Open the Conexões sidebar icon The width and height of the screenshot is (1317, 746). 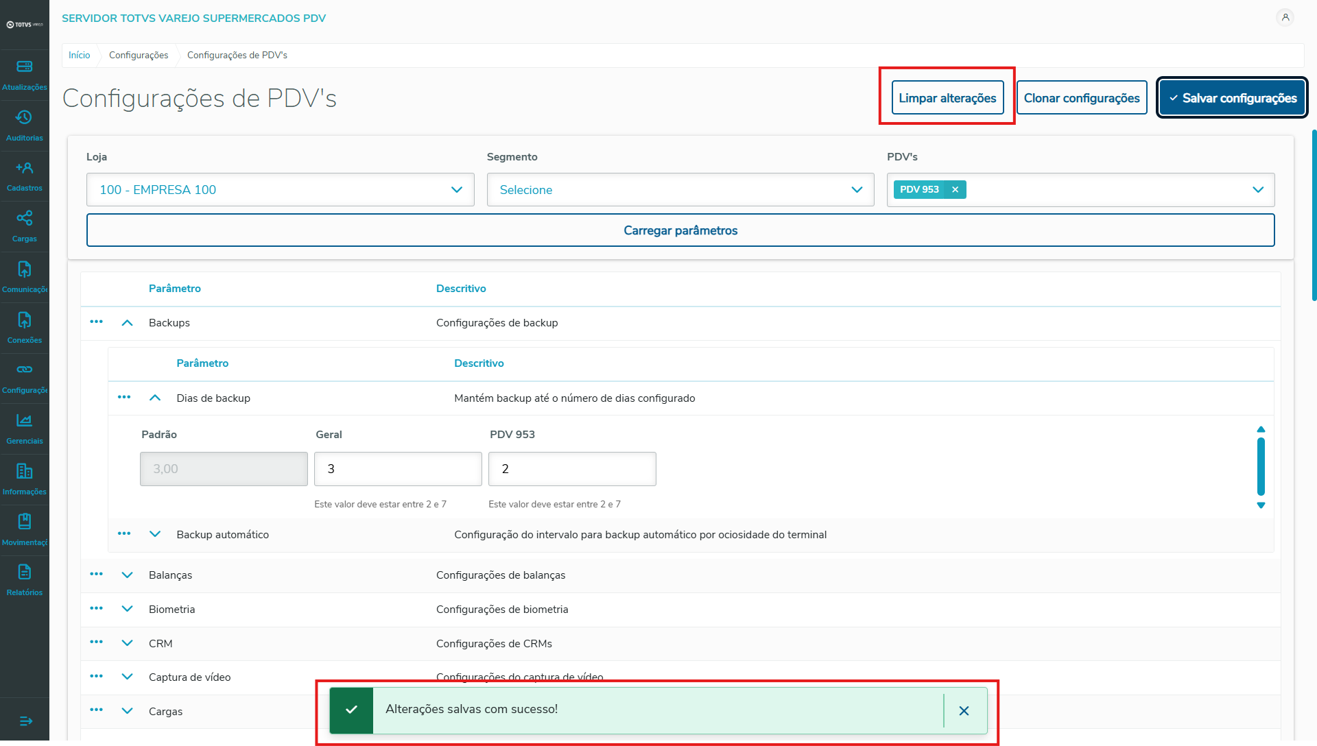25,320
